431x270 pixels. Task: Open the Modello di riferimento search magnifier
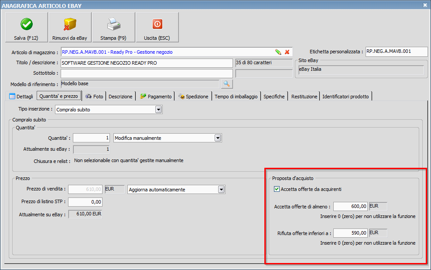coord(227,84)
